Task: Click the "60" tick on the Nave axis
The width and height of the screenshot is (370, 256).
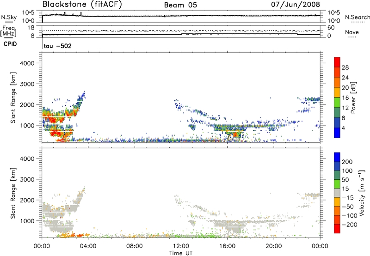Action: [x=331, y=28]
